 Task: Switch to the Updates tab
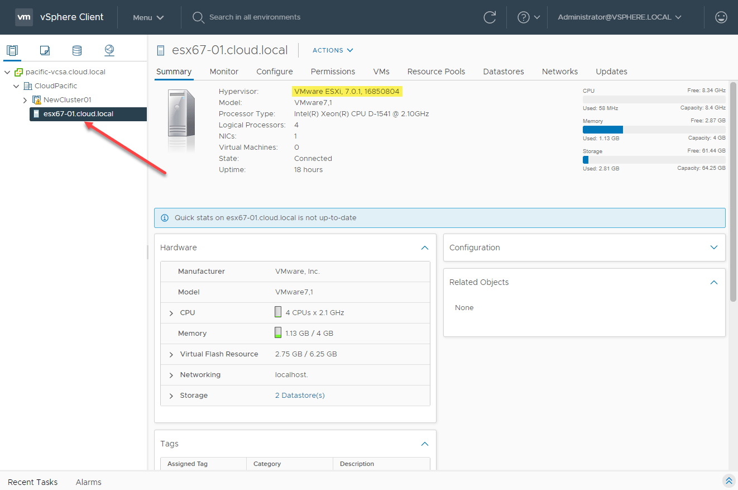click(611, 72)
